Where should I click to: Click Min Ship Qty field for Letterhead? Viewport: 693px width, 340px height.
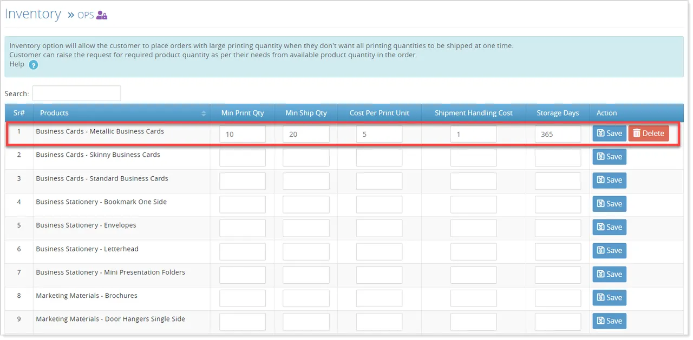pyautogui.click(x=306, y=251)
